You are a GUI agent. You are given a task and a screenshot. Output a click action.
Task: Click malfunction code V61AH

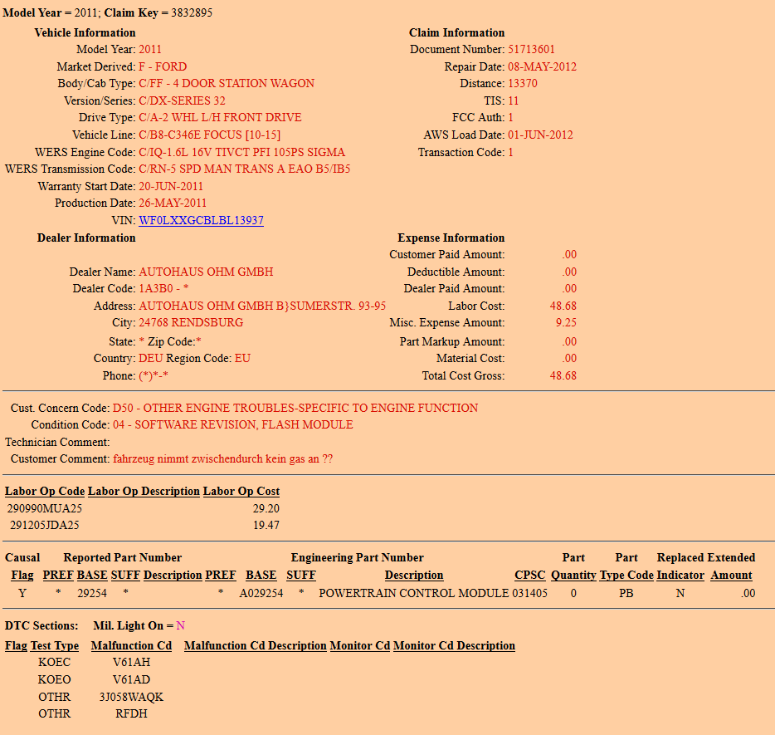tap(131, 662)
